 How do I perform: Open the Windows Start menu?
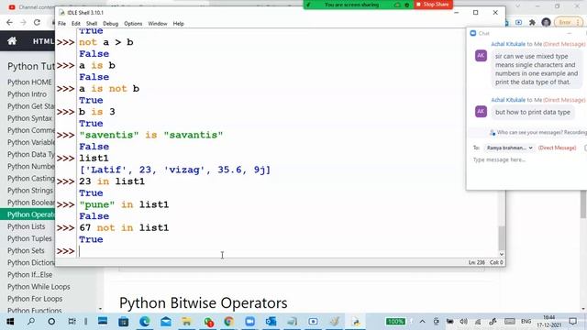[x=10, y=322]
